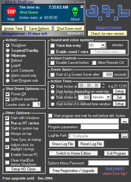Enable Voice time every checkbox

click(x=52, y=45)
